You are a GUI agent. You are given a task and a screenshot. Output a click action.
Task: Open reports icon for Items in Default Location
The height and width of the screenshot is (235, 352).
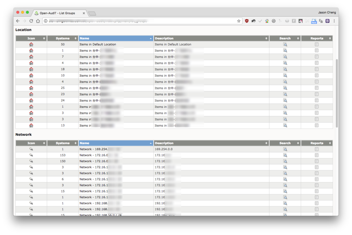[x=317, y=44]
